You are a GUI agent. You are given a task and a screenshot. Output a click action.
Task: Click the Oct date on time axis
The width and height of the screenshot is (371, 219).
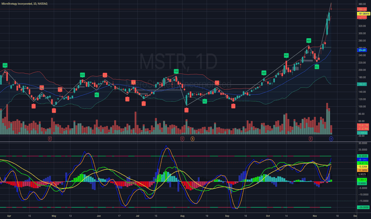coord(268,216)
